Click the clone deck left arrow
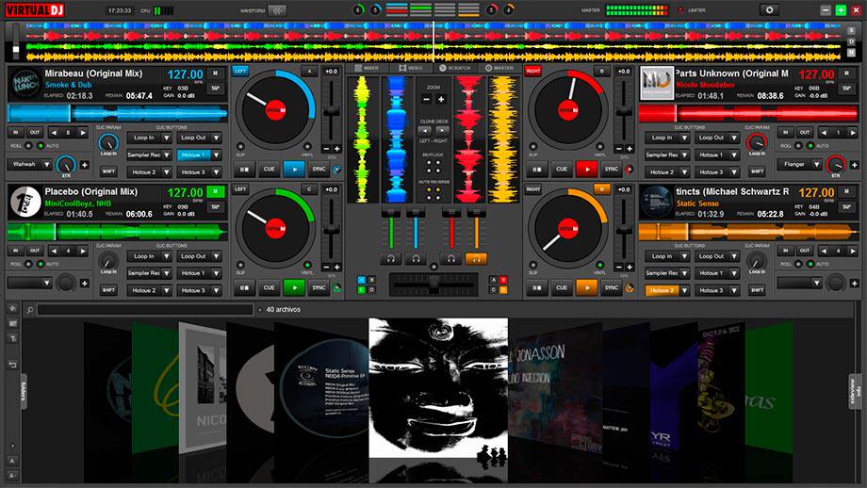 click(x=425, y=131)
